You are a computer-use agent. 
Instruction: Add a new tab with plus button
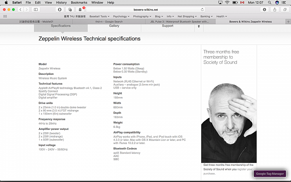pyautogui.click(x=288, y=22)
